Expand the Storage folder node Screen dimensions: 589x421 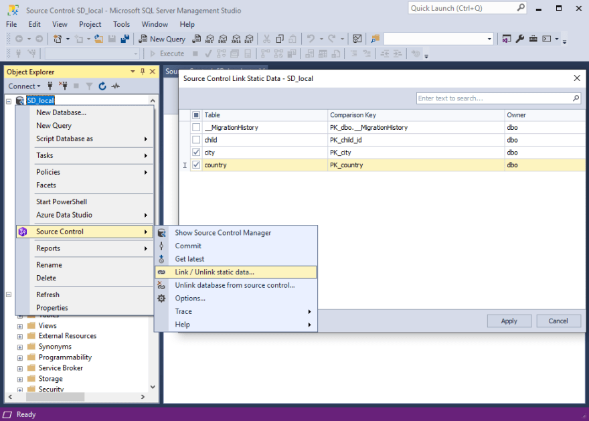pos(20,380)
